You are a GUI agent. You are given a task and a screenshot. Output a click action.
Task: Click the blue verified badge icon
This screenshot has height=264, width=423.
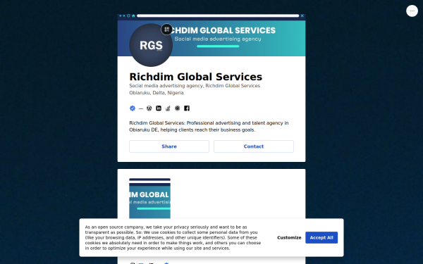(x=133, y=108)
